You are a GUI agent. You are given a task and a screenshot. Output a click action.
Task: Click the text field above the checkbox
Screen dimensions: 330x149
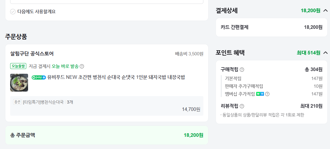(107, 1)
